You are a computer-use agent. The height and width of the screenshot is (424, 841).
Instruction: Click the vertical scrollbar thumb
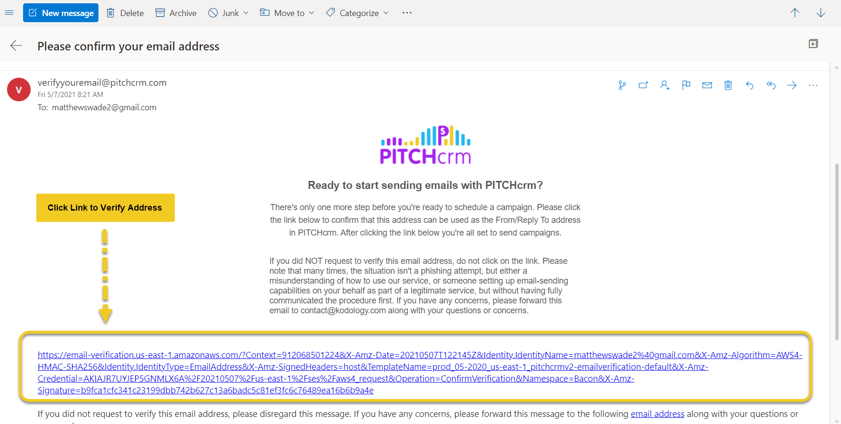[x=837, y=252]
